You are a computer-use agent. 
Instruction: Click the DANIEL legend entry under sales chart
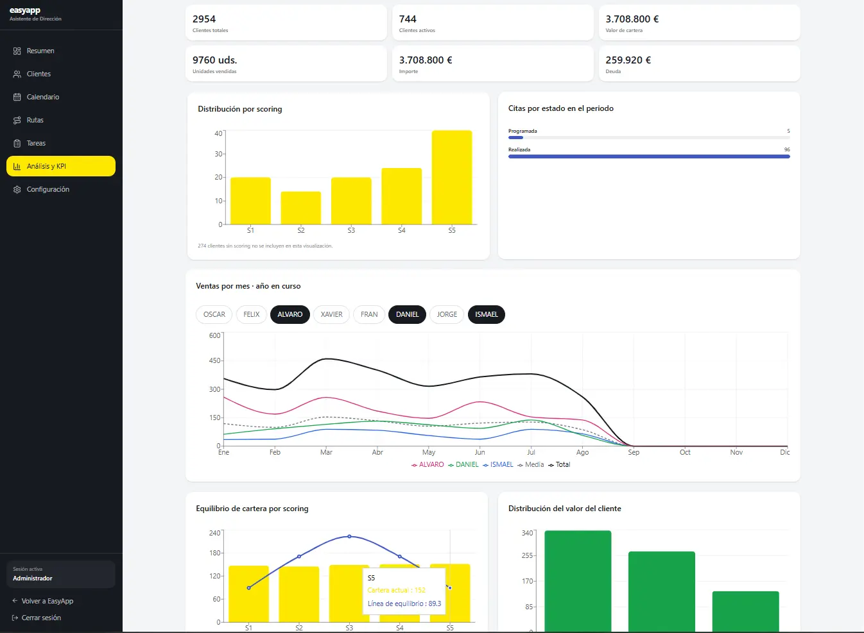point(463,464)
